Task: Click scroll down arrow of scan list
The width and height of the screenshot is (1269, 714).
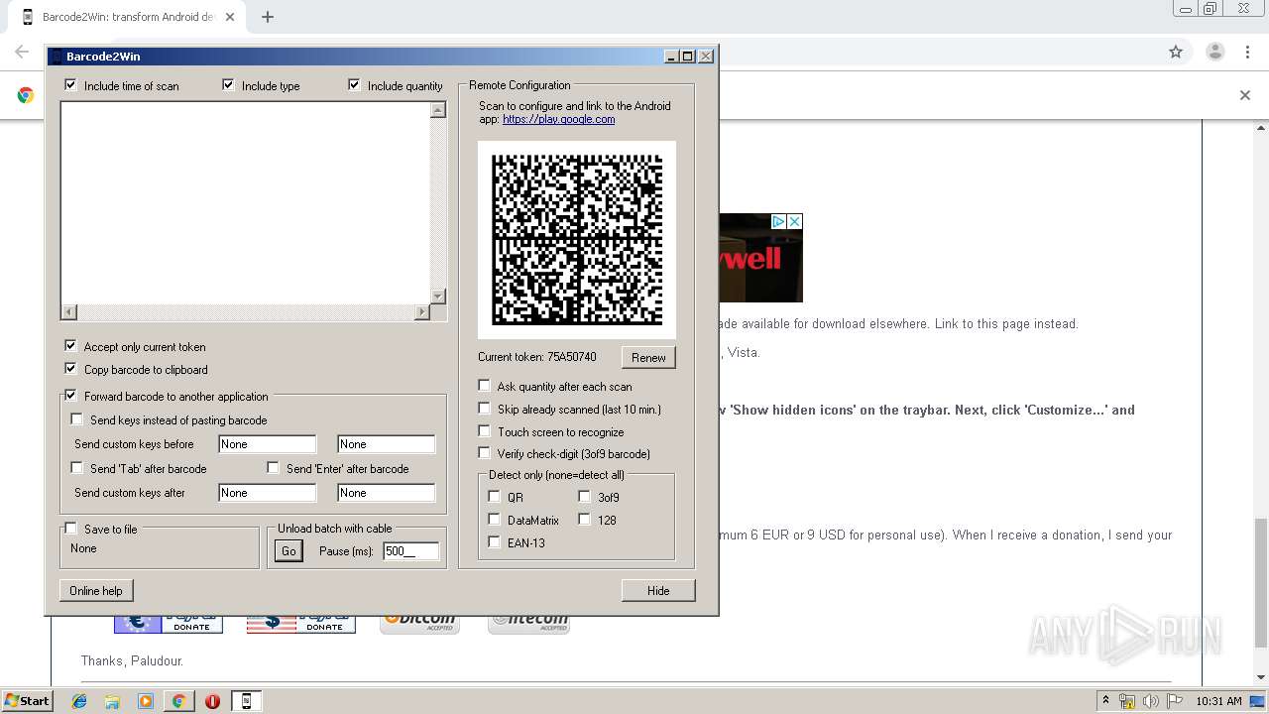Action: (x=438, y=297)
